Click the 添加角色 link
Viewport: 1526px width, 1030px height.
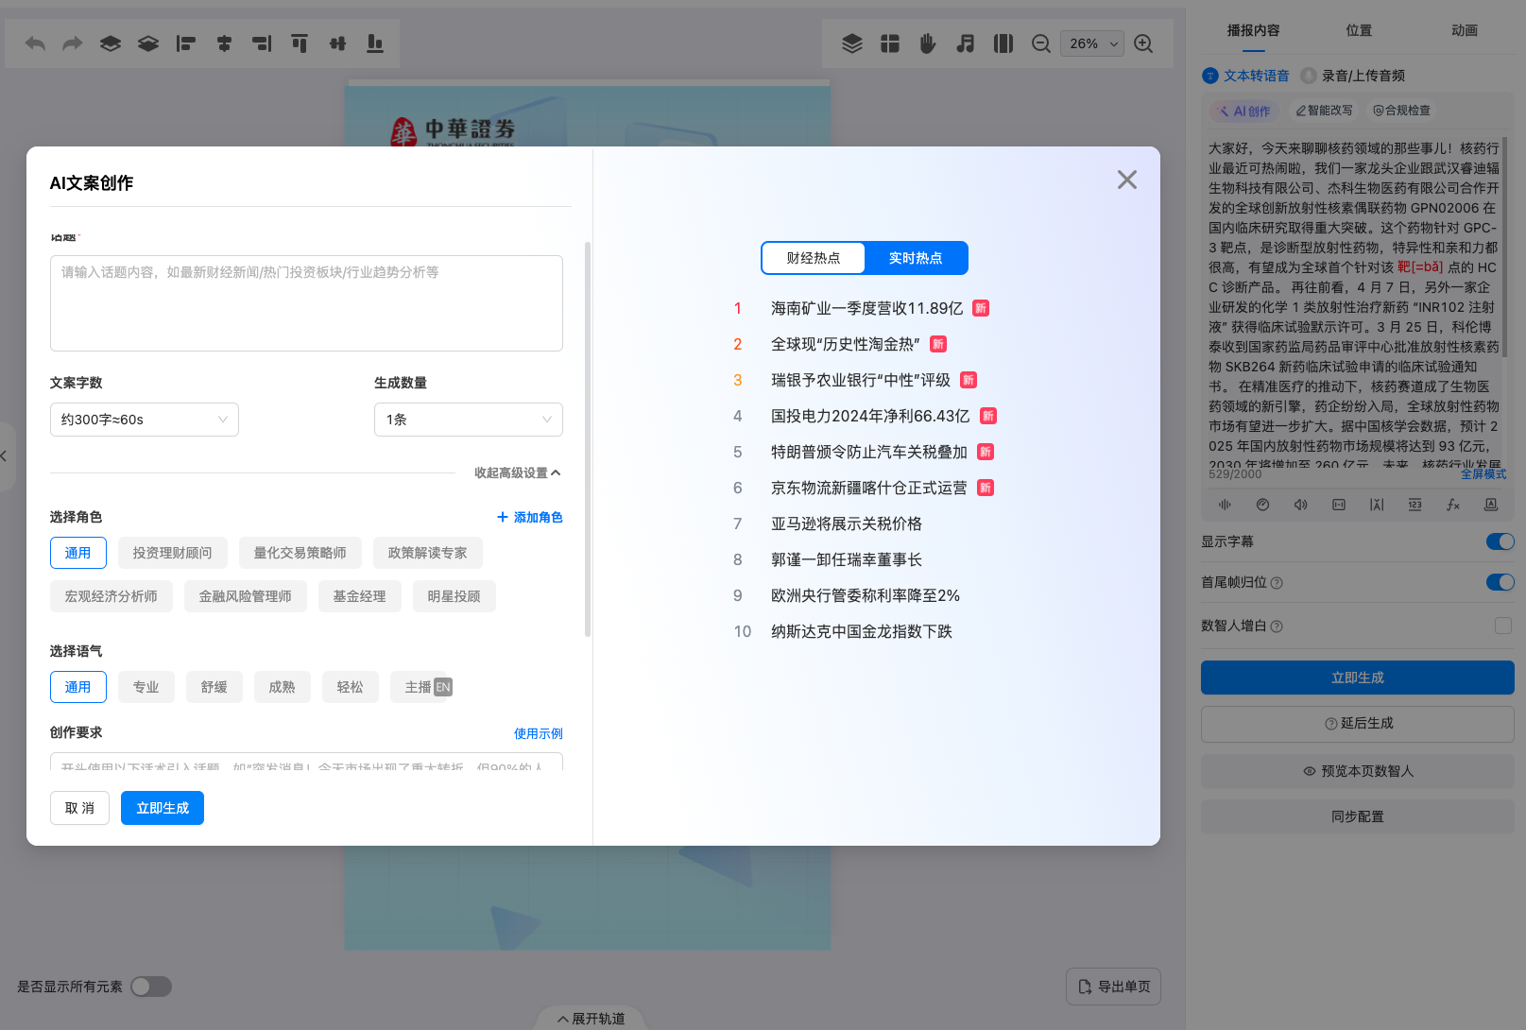click(529, 517)
